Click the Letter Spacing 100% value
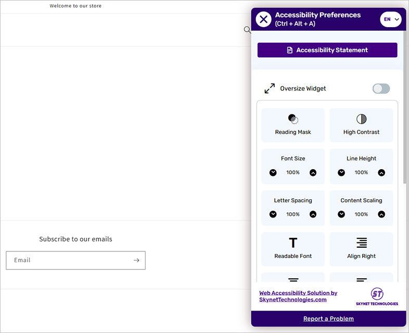 coord(293,214)
